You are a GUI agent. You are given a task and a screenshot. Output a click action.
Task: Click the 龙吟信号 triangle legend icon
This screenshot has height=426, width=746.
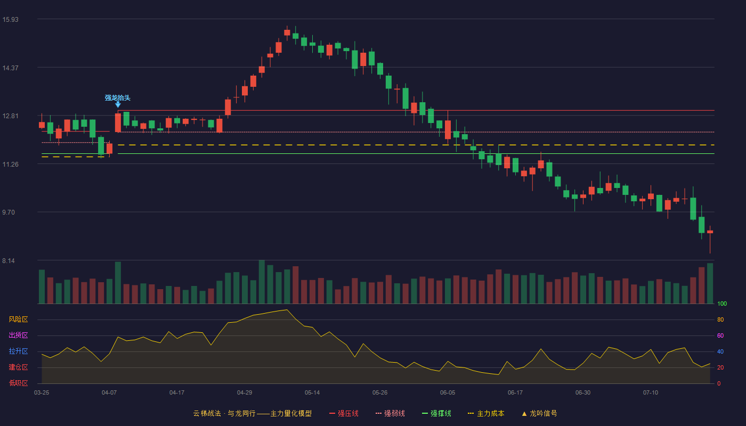[x=524, y=413]
